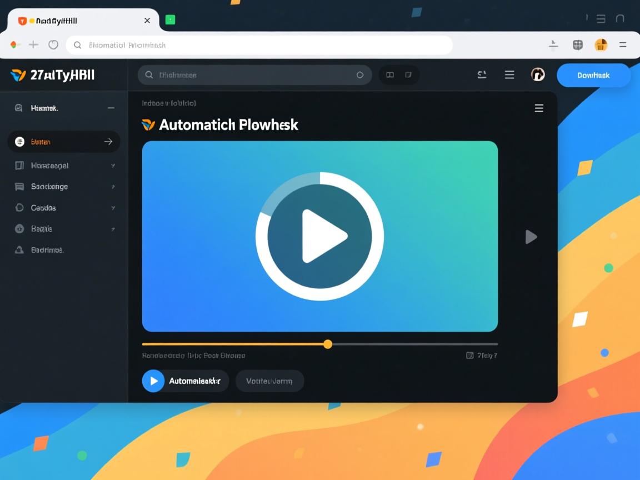Image resolution: width=640 pixels, height=480 pixels.
Task: Open the hamburger menu in the top bar
Action: [509, 75]
